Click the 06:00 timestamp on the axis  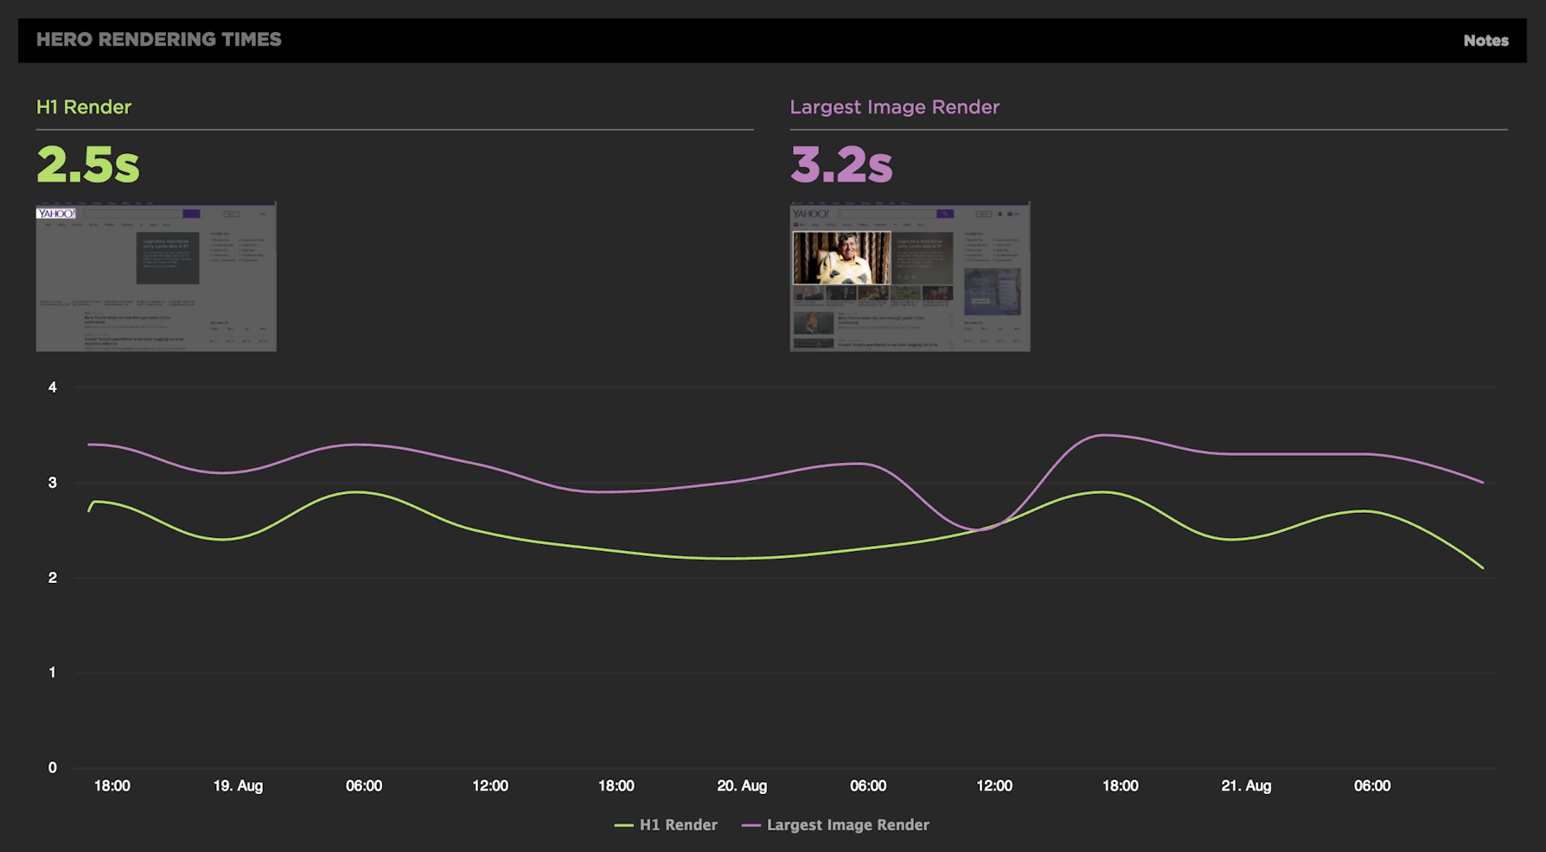pos(364,785)
